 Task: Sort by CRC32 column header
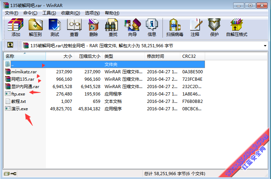[192, 56]
